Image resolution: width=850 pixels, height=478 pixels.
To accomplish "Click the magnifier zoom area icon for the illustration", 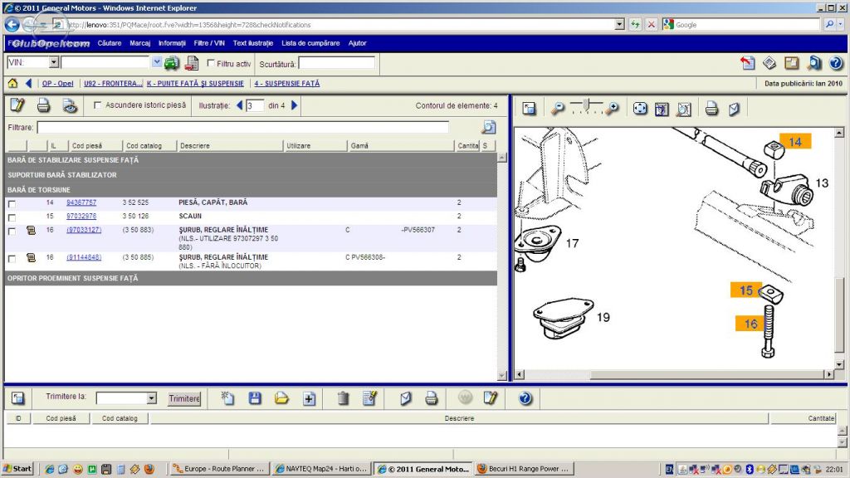I will pos(684,109).
